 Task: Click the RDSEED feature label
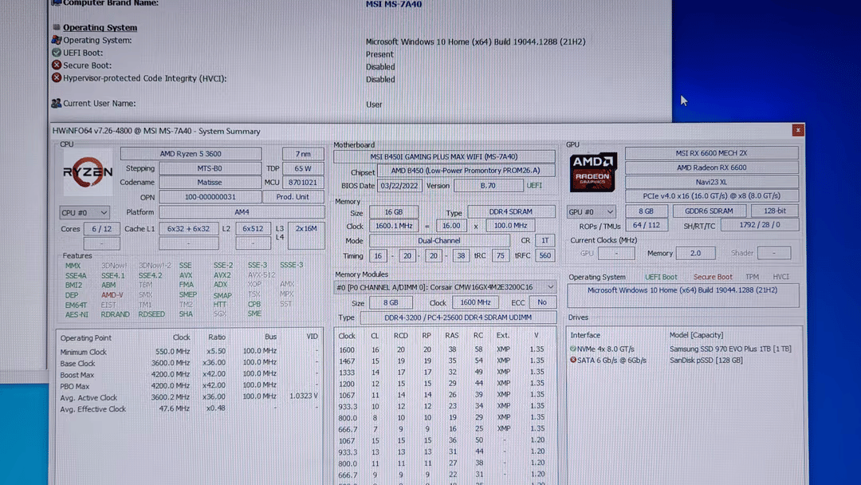[x=151, y=314]
